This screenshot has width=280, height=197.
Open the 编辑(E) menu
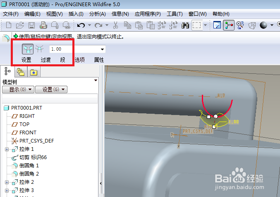point(32,14)
